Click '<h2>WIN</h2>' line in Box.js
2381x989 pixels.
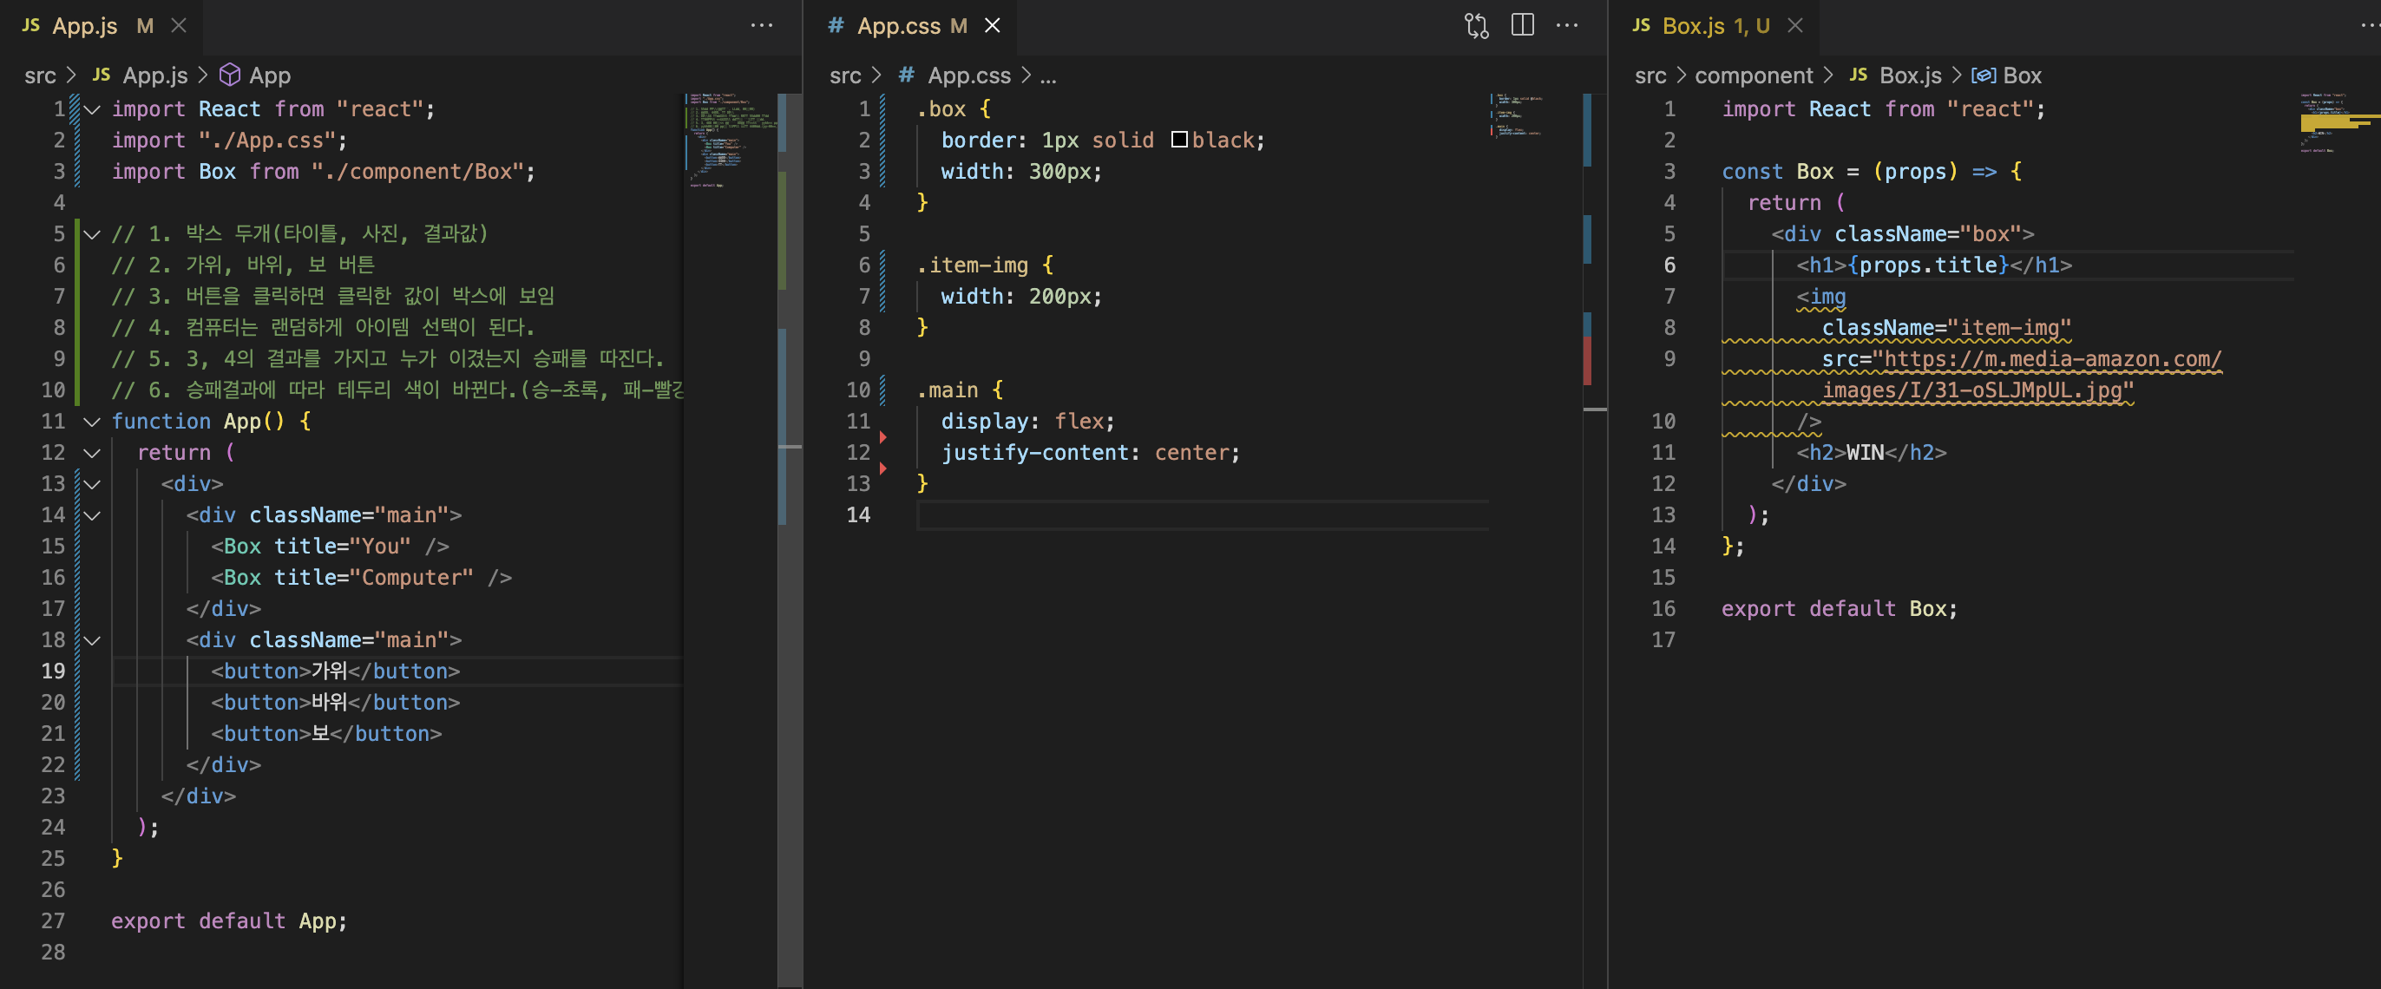(1872, 453)
